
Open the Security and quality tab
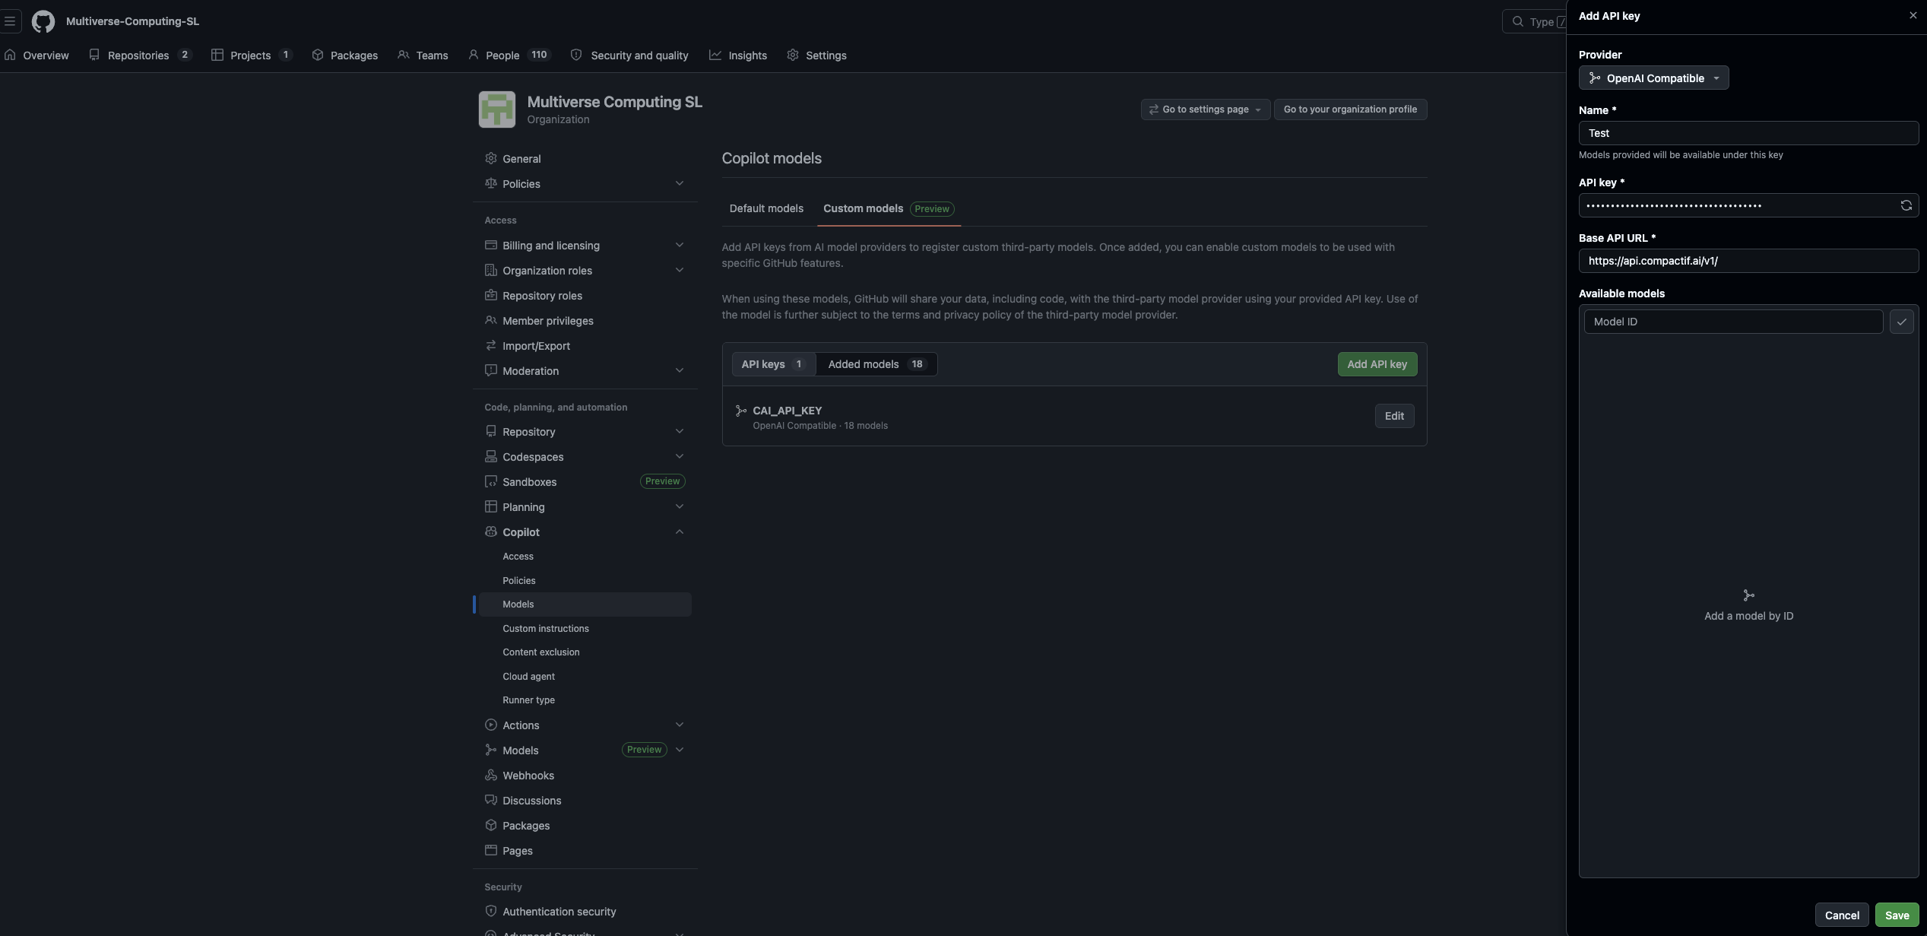(x=629, y=56)
